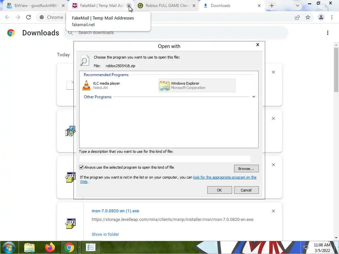Viewport: 339px width, 254px height.
Task: Expand the Other Programs section
Action: pos(254,97)
